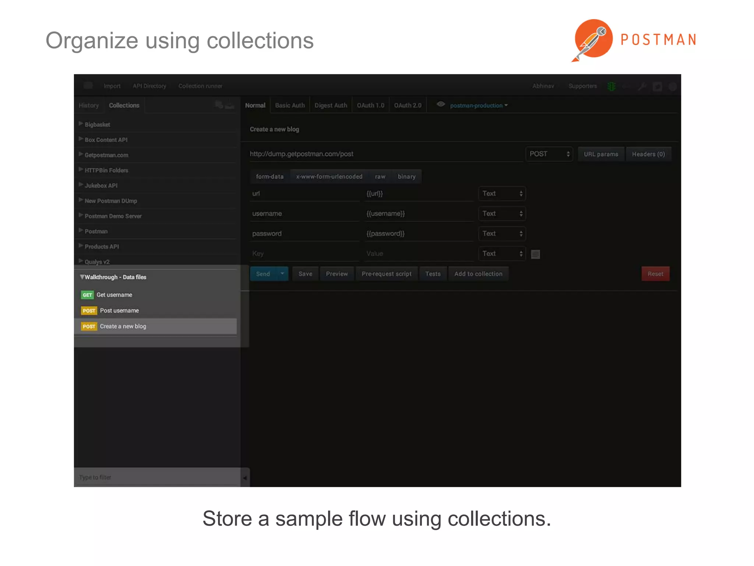This screenshot has width=754, height=566.
Task: Click the empty Key input field
Action: [x=305, y=254]
